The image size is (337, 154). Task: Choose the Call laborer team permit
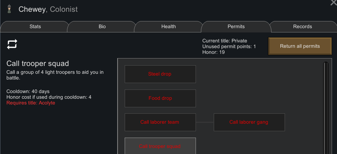coord(160,122)
